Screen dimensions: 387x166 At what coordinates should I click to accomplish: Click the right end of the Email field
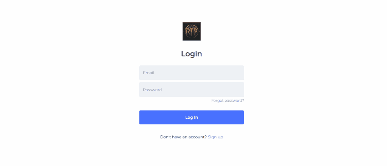pyautogui.click(x=239, y=73)
